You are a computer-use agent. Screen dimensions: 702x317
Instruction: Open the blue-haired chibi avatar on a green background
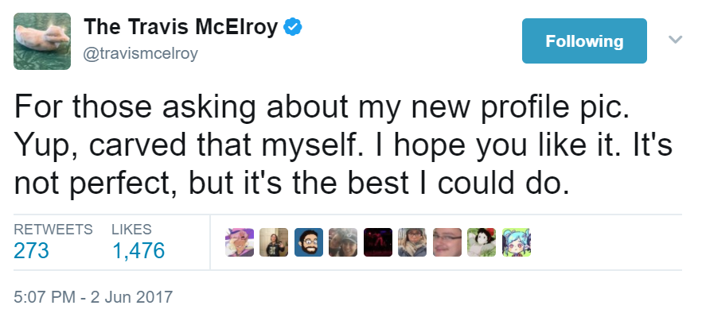tap(517, 242)
